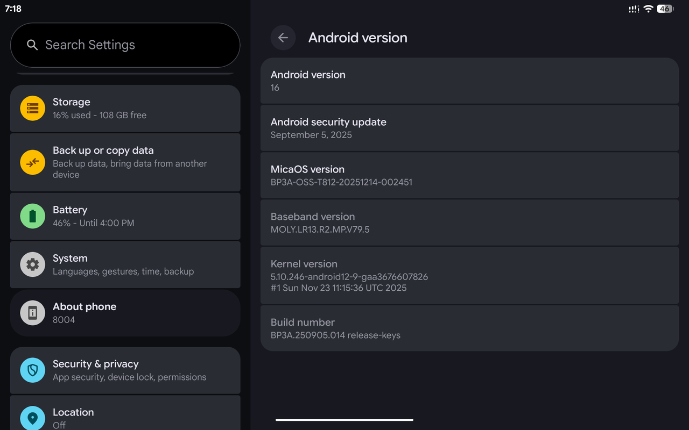Tap the Location pin icon
The height and width of the screenshot is (430, 689).
pyautogui.click(x=32, y=418)
